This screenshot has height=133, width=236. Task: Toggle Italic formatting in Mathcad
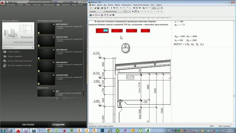click(136, 11)
